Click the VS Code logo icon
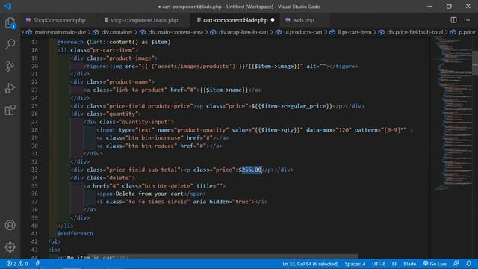Image resolution: width=478 pixels, height=269 pixels. click(x=7, y=6)
